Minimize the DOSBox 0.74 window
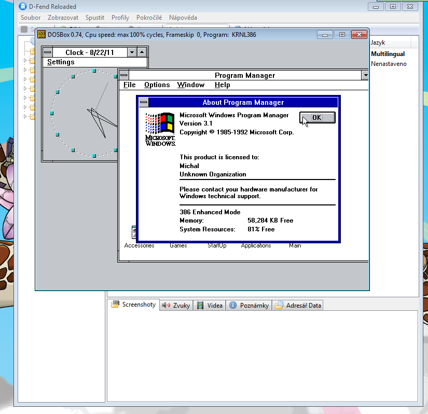Viewport: 428px width, 414px height. (x=325, y=35)
